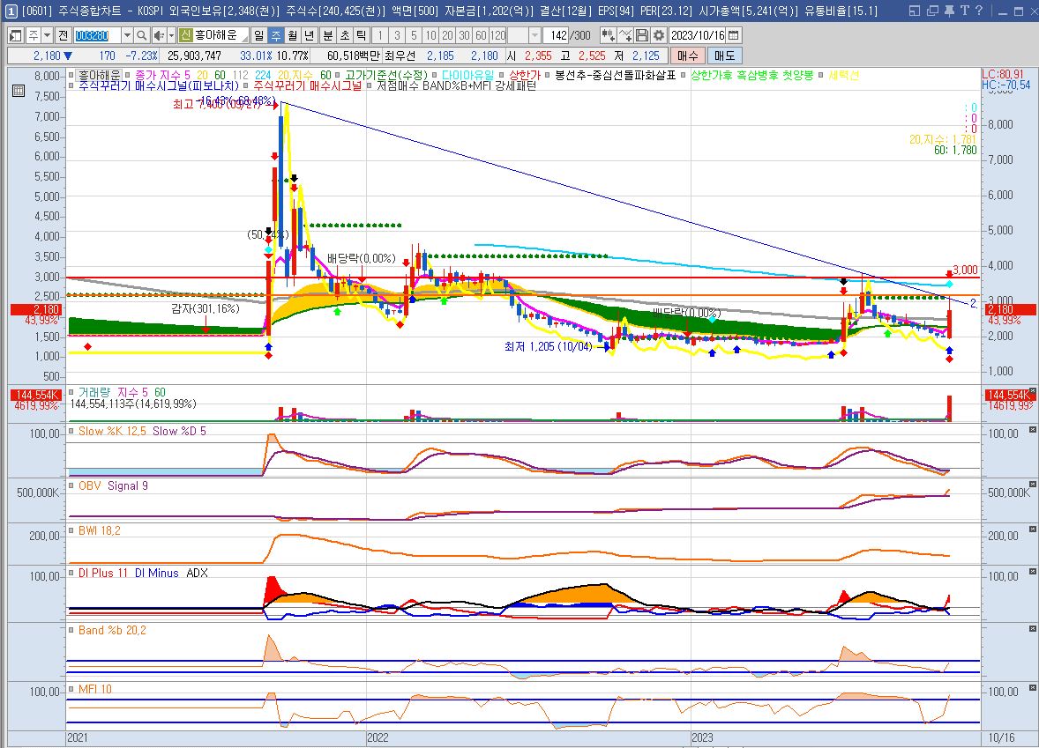Close the Slow %K indicator pane

1032,430
